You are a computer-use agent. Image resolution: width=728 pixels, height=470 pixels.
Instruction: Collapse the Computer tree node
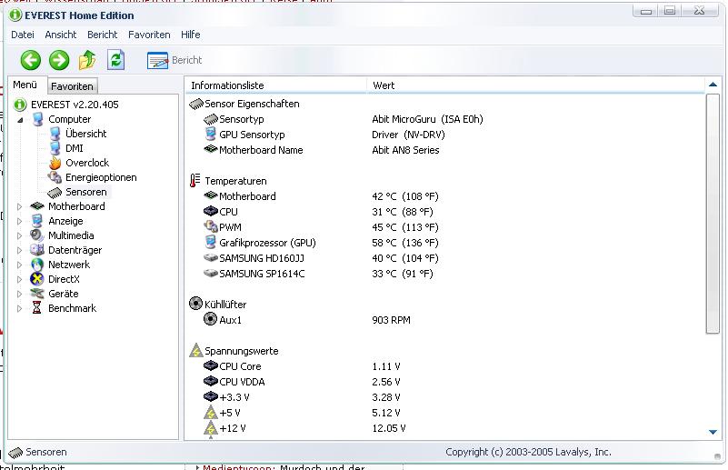[x=20, y=120]
